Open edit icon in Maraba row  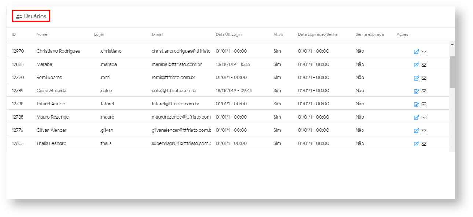[417, 65]
